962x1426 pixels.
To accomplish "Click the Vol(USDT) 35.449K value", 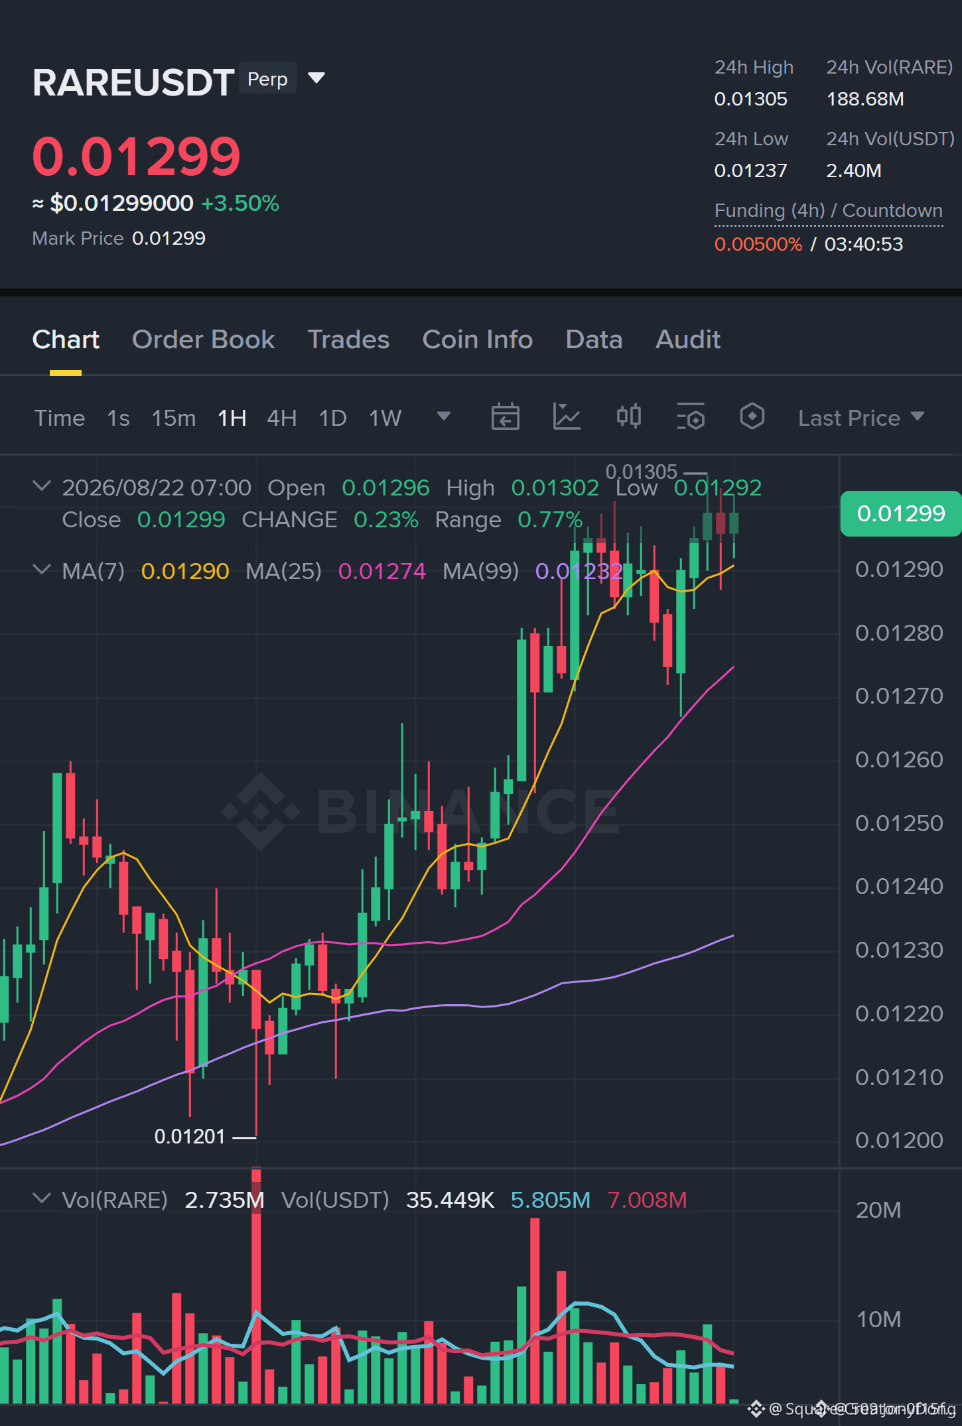I will click(450, 1200).
